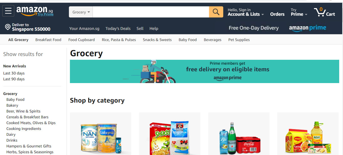Screen dimensions: 343x155
Task: Expand the Try Prime dropdown
Action: coord(299,12)
